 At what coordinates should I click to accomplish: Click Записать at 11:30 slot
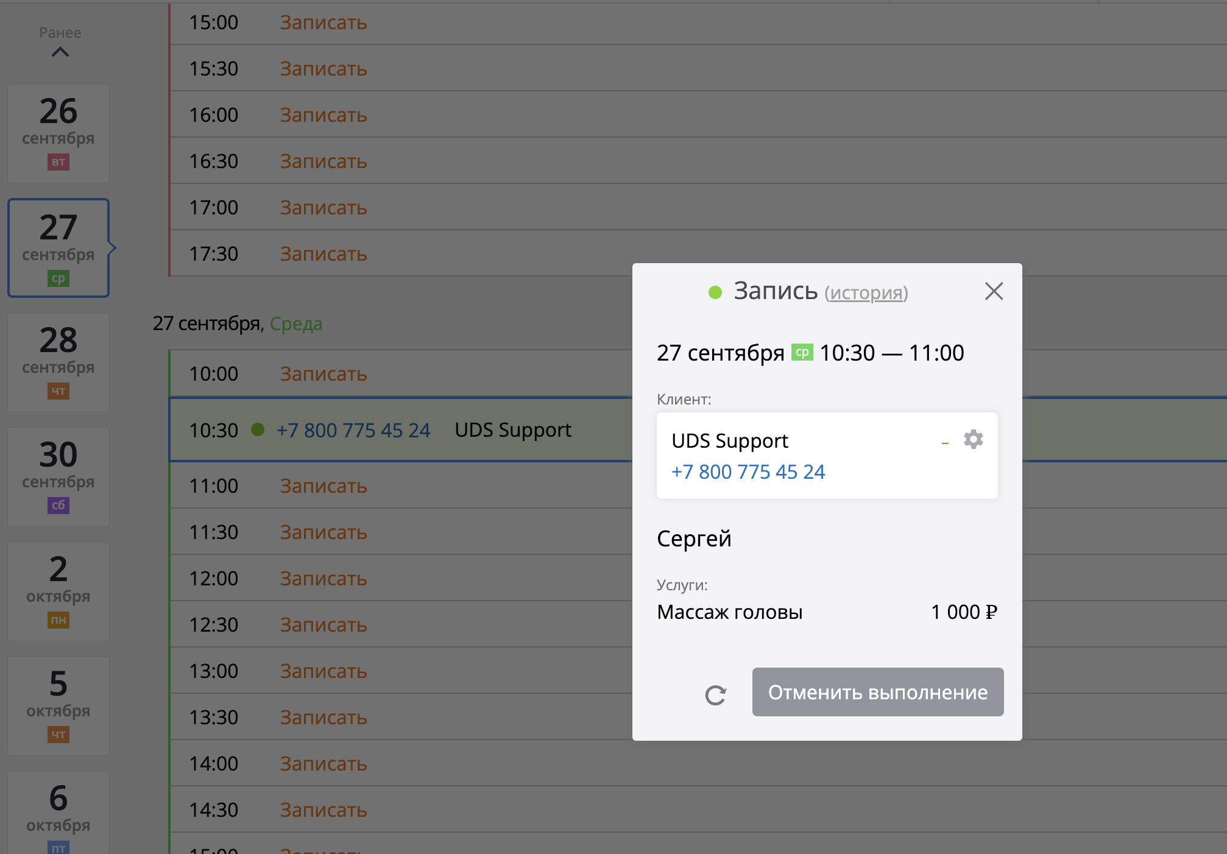(x=324, y=532)
